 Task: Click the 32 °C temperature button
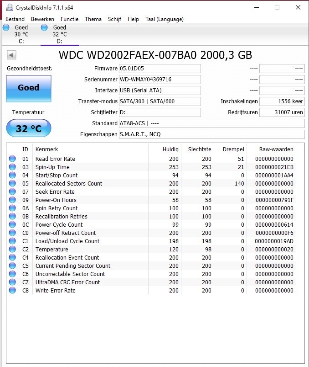29,128
